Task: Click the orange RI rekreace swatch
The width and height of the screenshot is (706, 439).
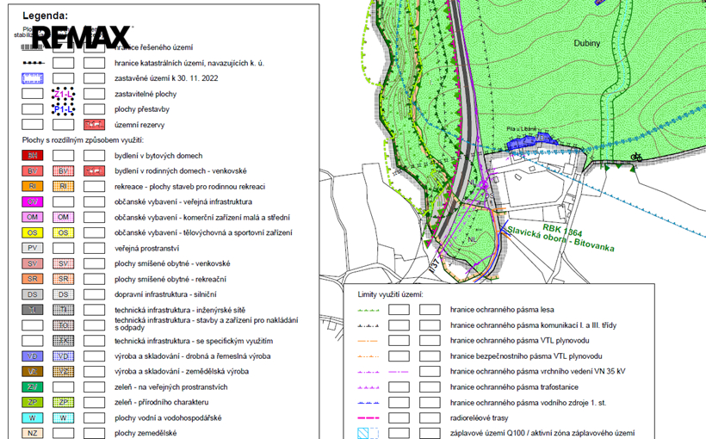Action: click(33, 187)
